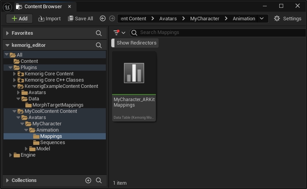Click the filter options icon beside search
The width and height of the screenshot is (307, 189).
[119, 33]
